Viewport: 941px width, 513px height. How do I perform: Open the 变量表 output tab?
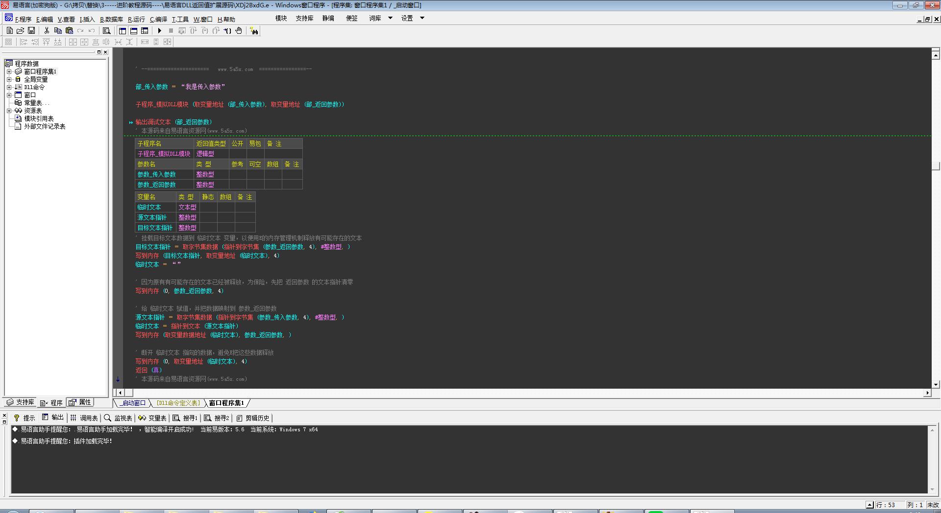(152, 418)
